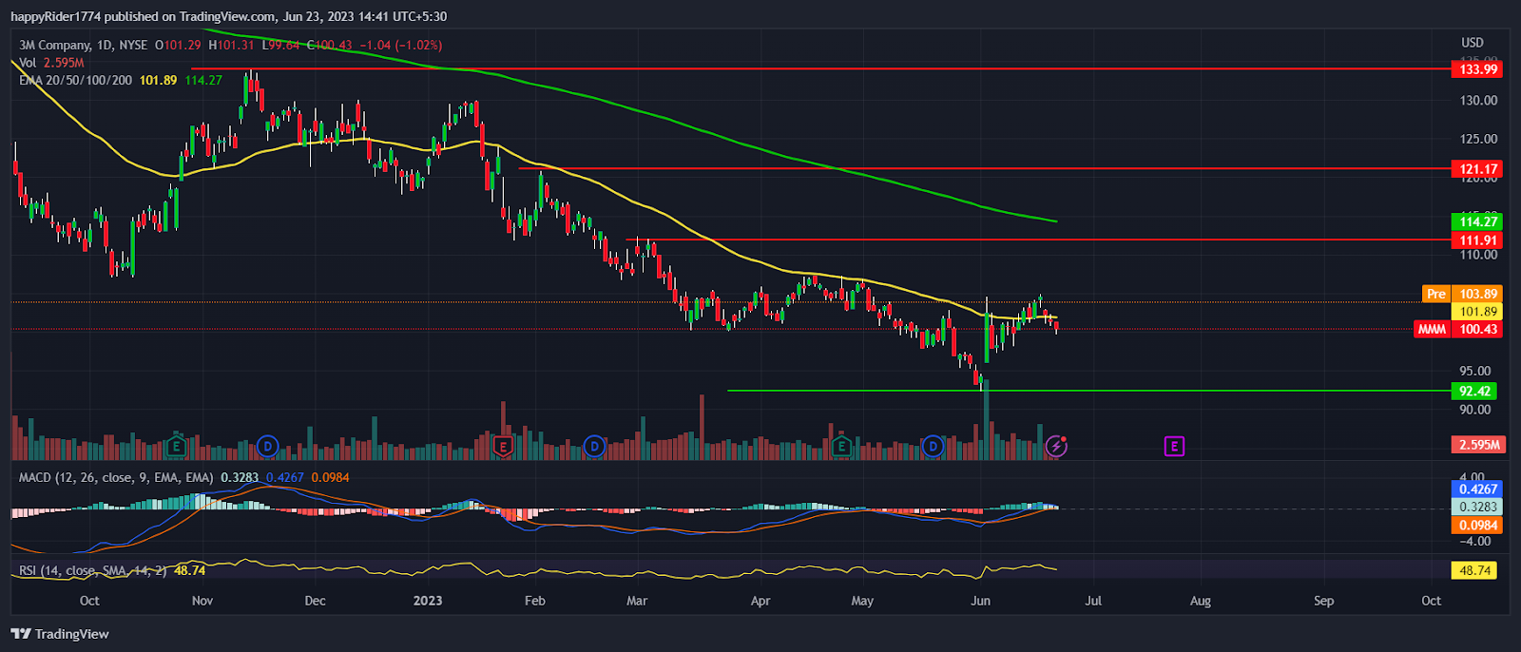Click the -4.00 MACD scale value
The width and height of the screenshot is (1521, 652).
[x=1475, y=541]
